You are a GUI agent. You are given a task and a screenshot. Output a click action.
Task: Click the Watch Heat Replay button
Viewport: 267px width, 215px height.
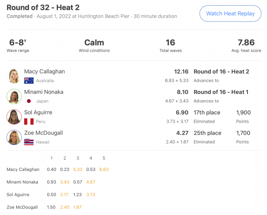(230, 14)
